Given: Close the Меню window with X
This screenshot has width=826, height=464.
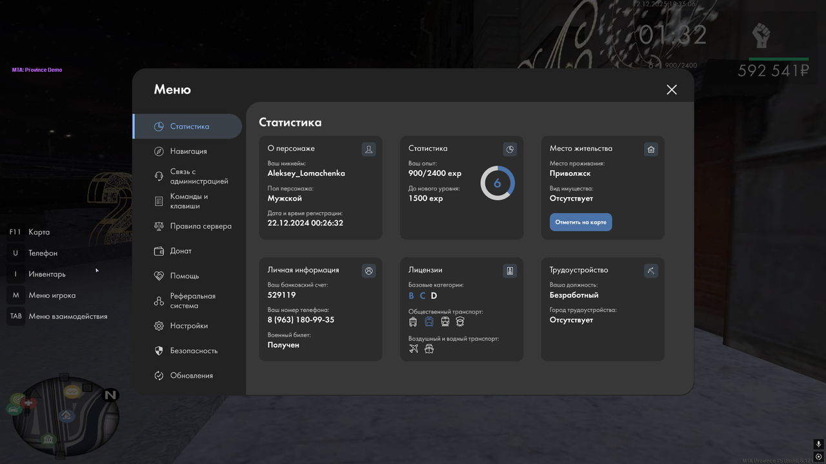Looking at the screenshot, I should 672,90.
